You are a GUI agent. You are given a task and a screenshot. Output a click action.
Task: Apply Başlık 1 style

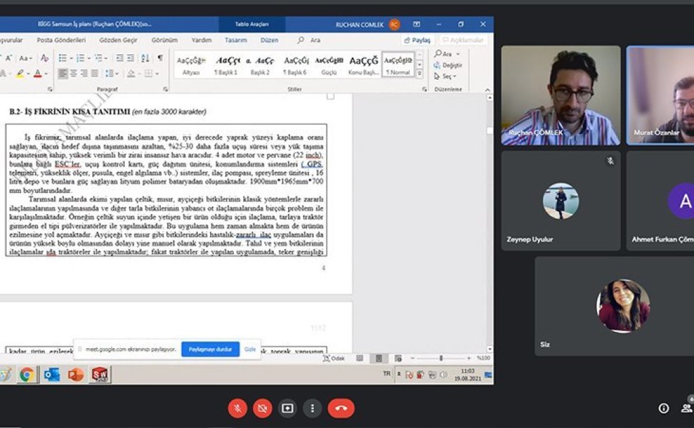(x=226, y=65)
